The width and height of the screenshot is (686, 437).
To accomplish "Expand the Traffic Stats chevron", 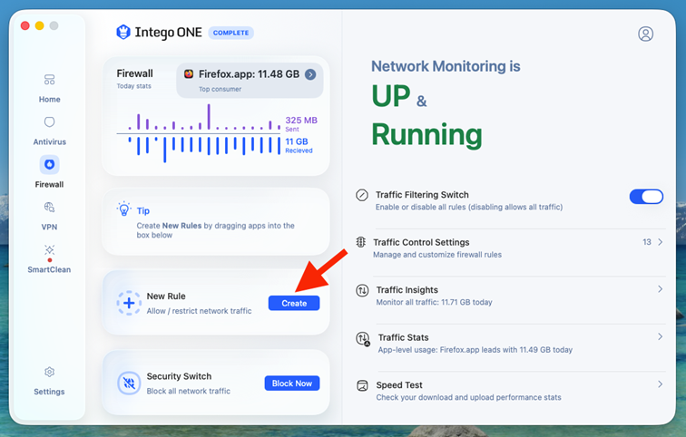I will pyautogui.click(x=661, y=336).
